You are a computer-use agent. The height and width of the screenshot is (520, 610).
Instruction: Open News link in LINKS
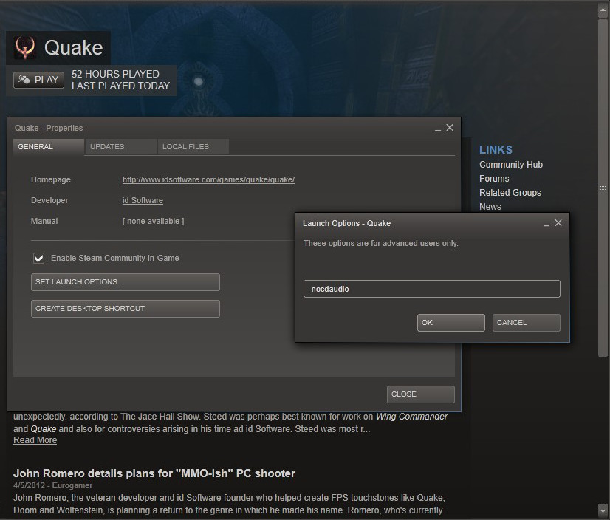[490, 207]
